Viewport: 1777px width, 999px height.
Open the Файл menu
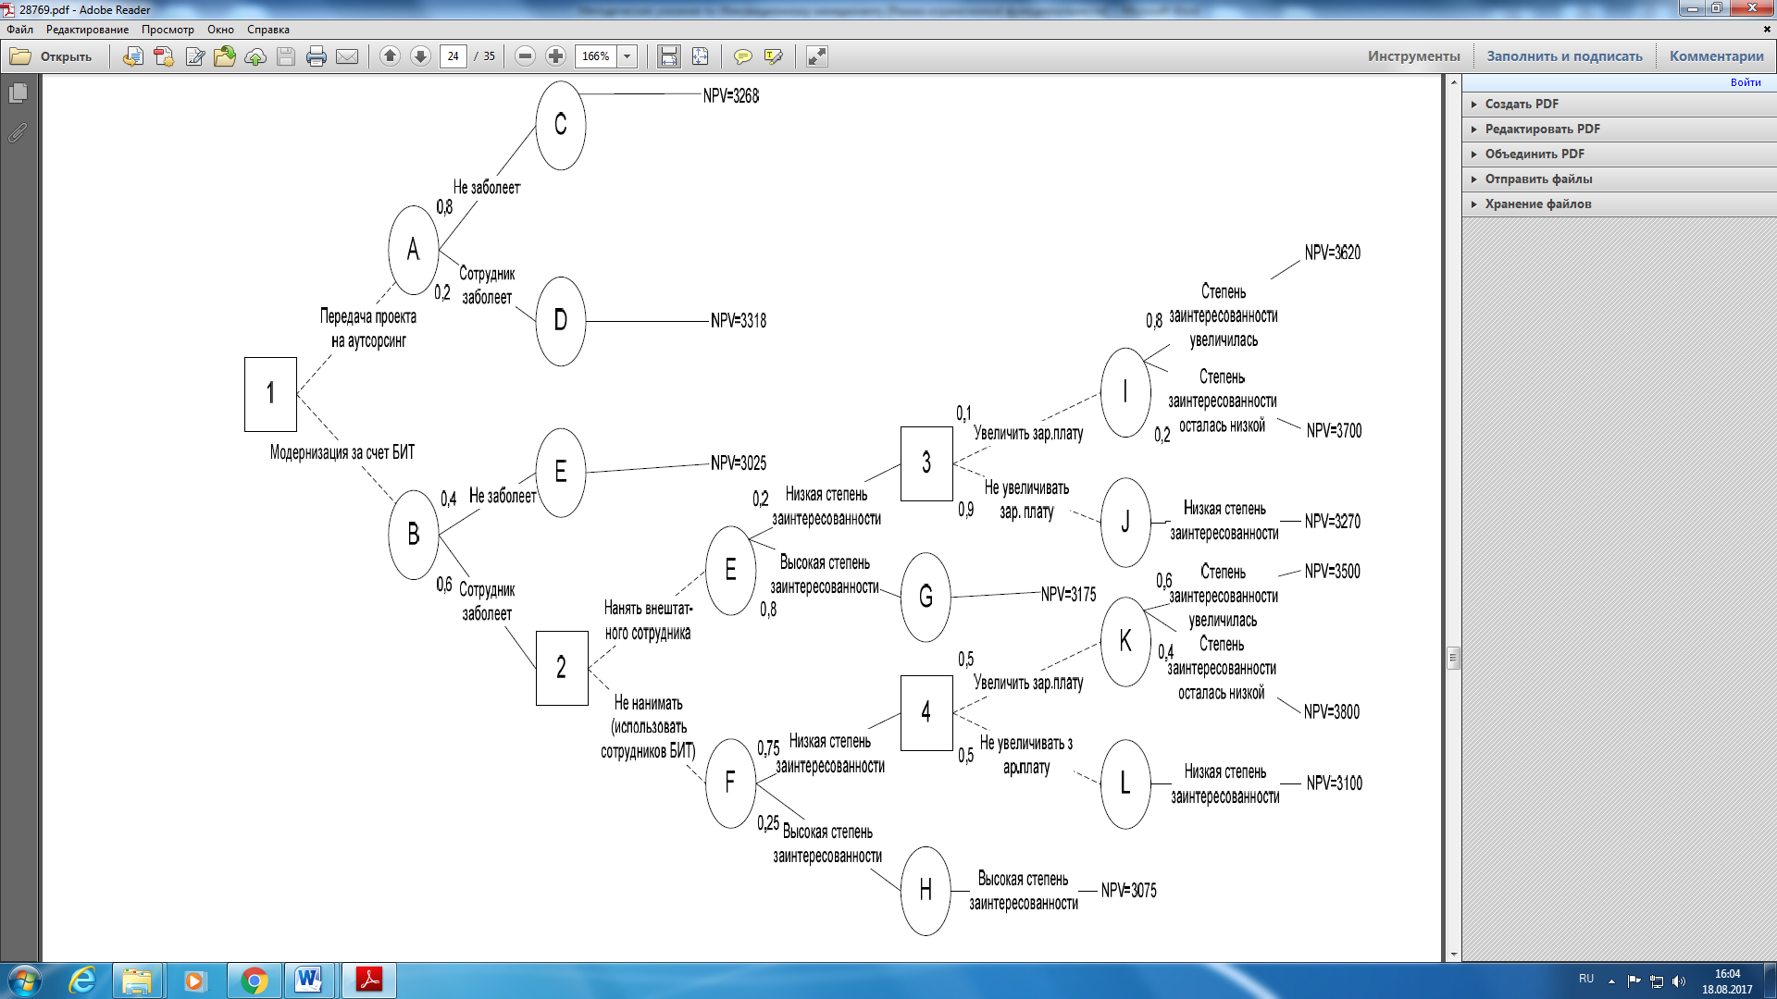click(x=19, y=30)
